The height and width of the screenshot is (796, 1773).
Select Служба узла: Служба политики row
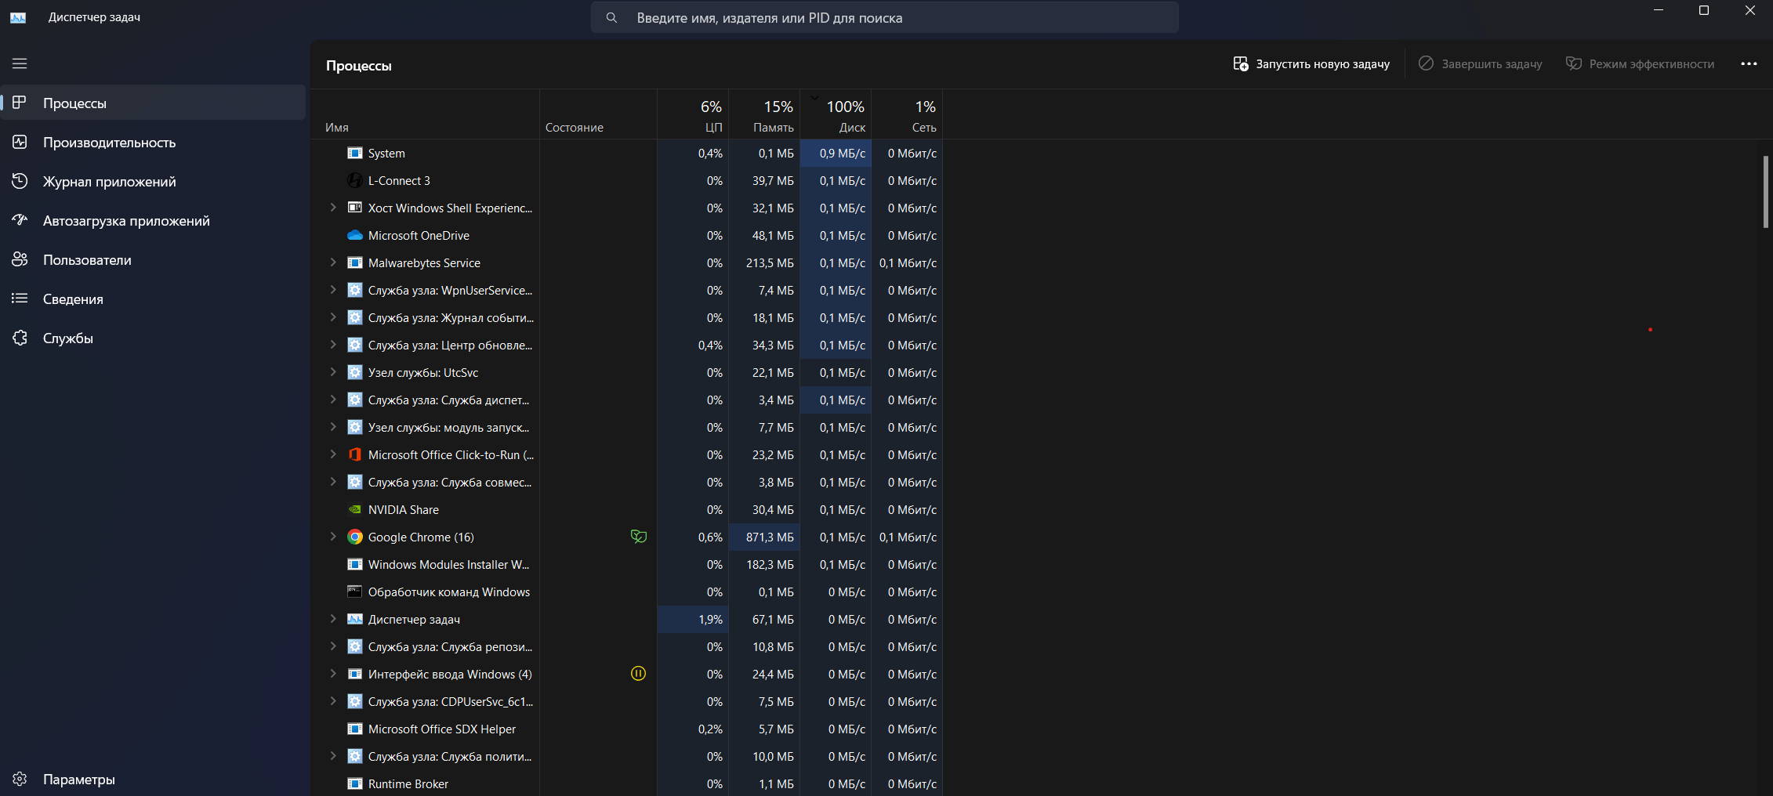tap(626, 756)
